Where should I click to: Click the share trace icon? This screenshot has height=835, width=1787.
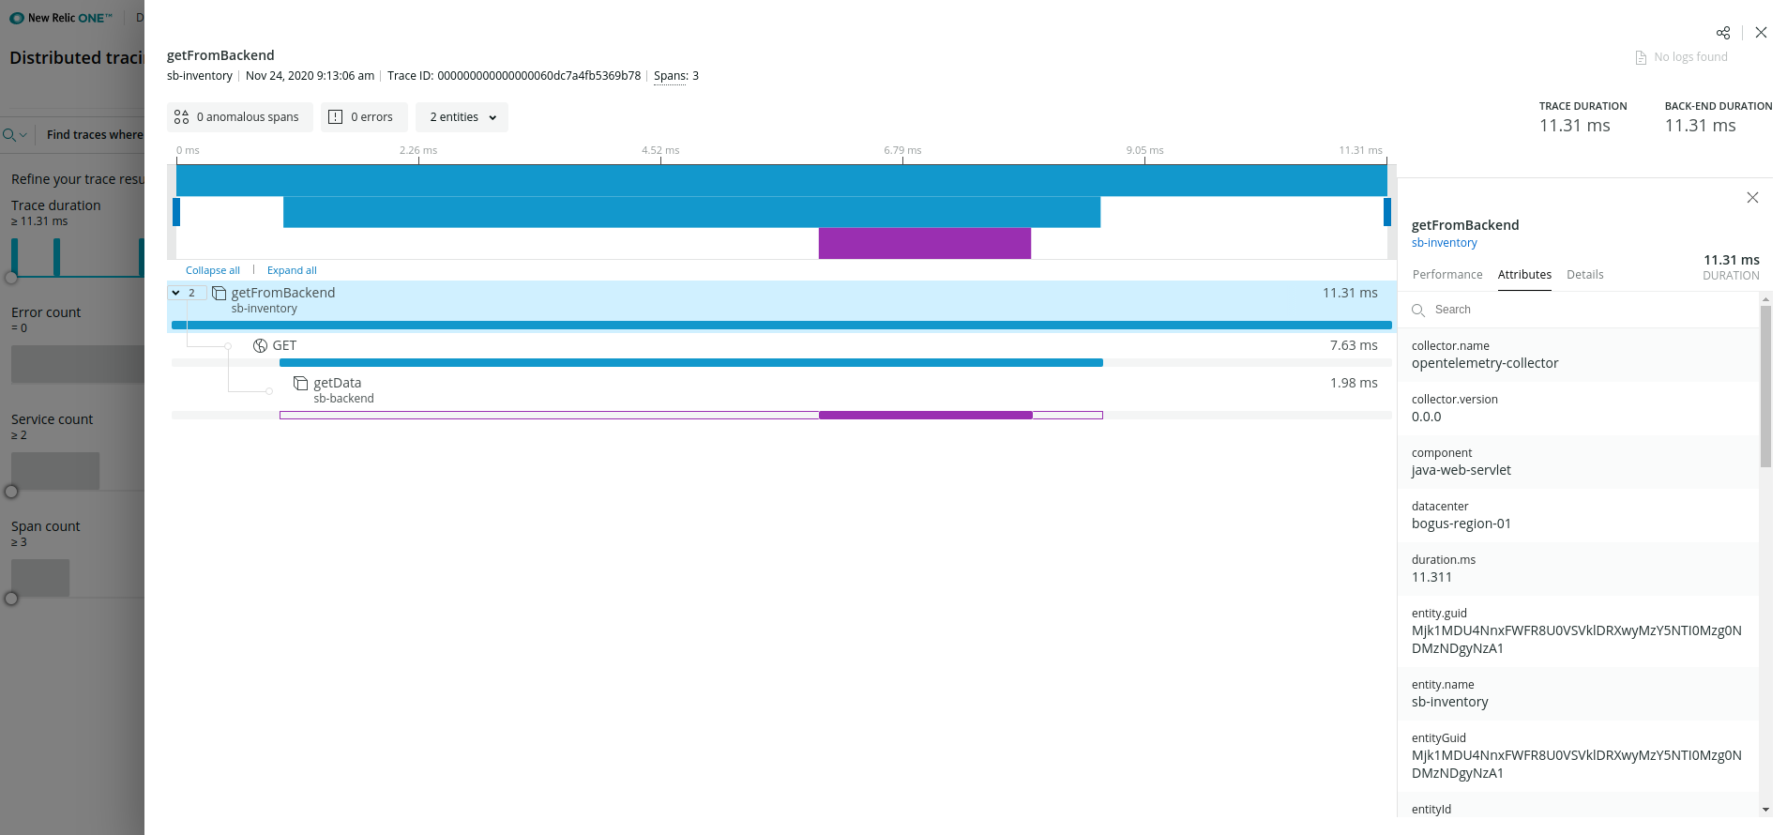coord(1723,33)
